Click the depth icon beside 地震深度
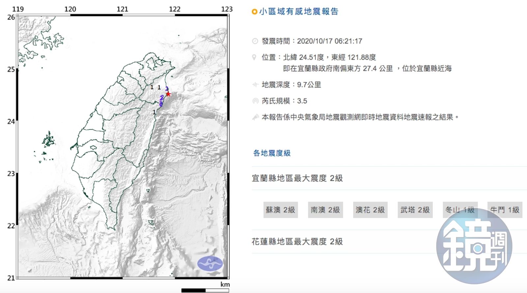Viewport: 527px width, 293px height. pyautogui.click(x=255, y=85)
